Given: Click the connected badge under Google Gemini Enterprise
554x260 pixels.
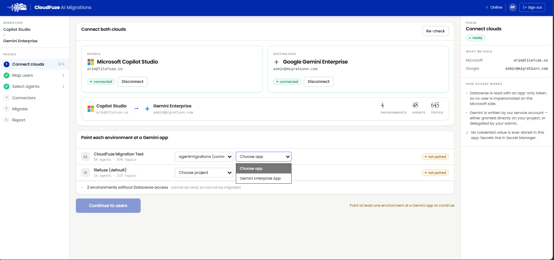Looking at the screenshot, I should click(287, 82).
